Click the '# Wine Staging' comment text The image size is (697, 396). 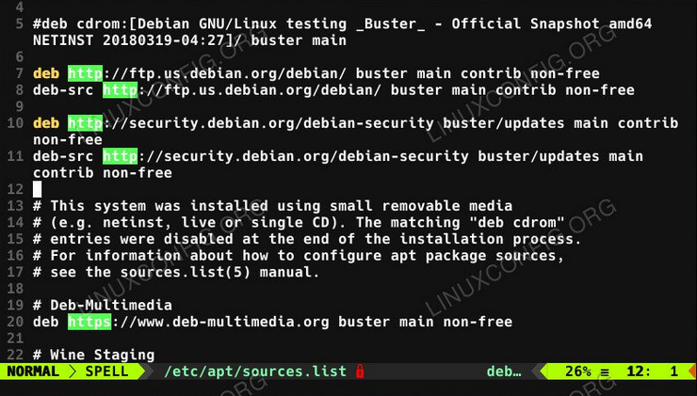click(93, 355)
